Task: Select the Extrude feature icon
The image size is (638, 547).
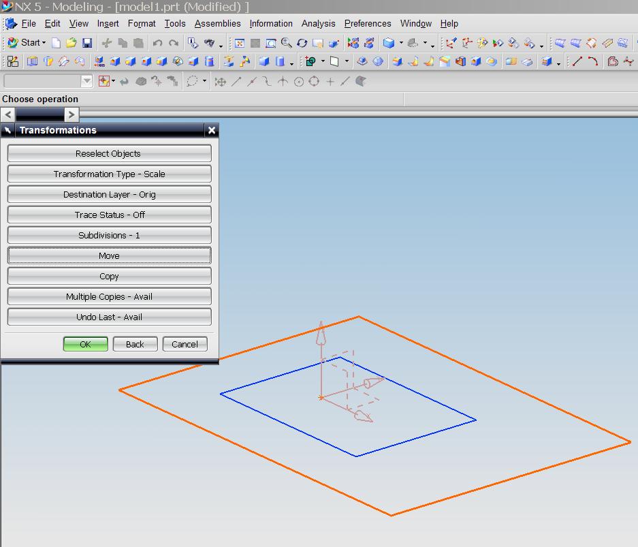Action: (x=32, y=61)
